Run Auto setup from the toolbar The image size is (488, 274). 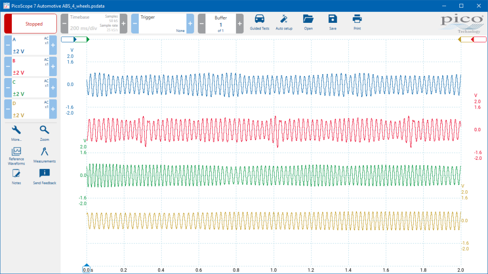click(284, 20)
